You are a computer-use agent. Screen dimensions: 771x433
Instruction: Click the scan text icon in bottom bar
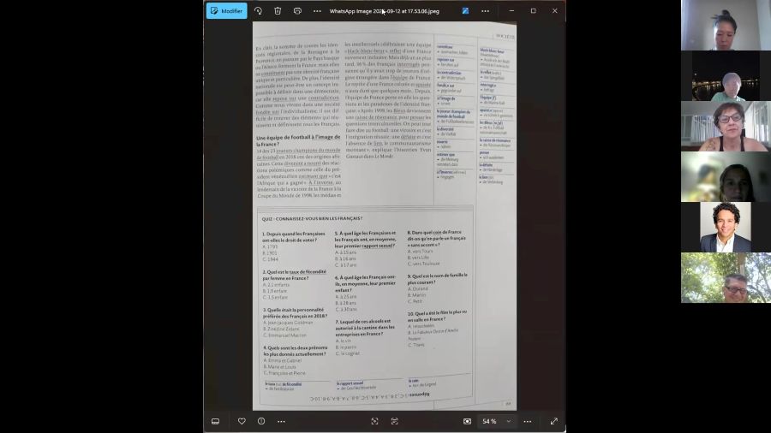point(394,421)
